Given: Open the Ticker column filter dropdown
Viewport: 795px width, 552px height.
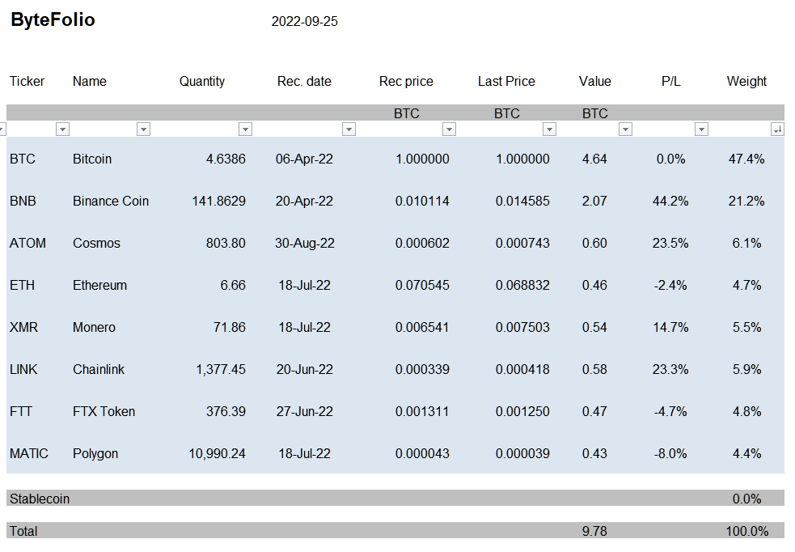Looking at the screenshot, I should pyautogui.click(x=62, y=130).
